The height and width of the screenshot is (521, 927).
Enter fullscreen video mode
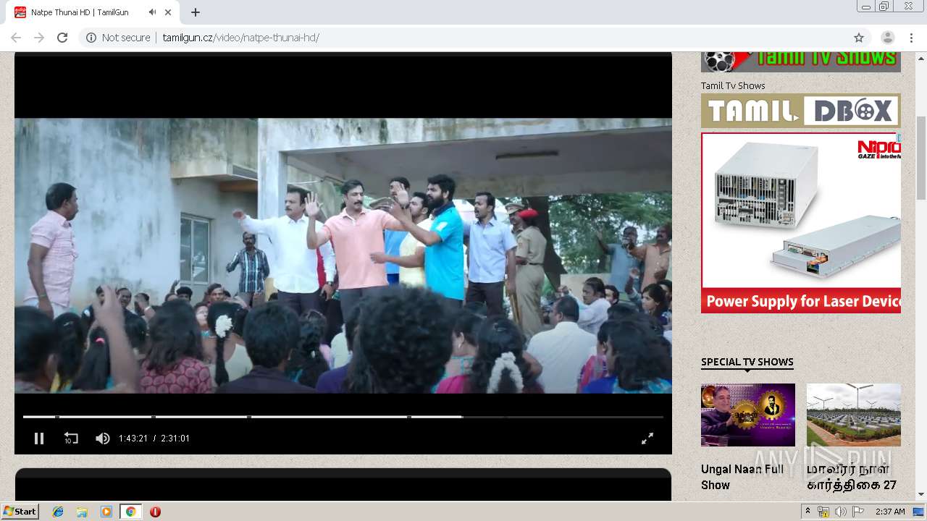tap(647, 438)
